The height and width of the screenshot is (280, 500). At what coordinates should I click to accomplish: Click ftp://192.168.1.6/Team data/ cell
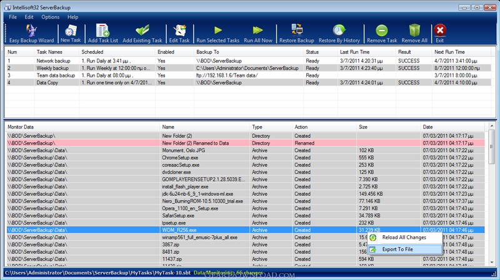(227, 75)
